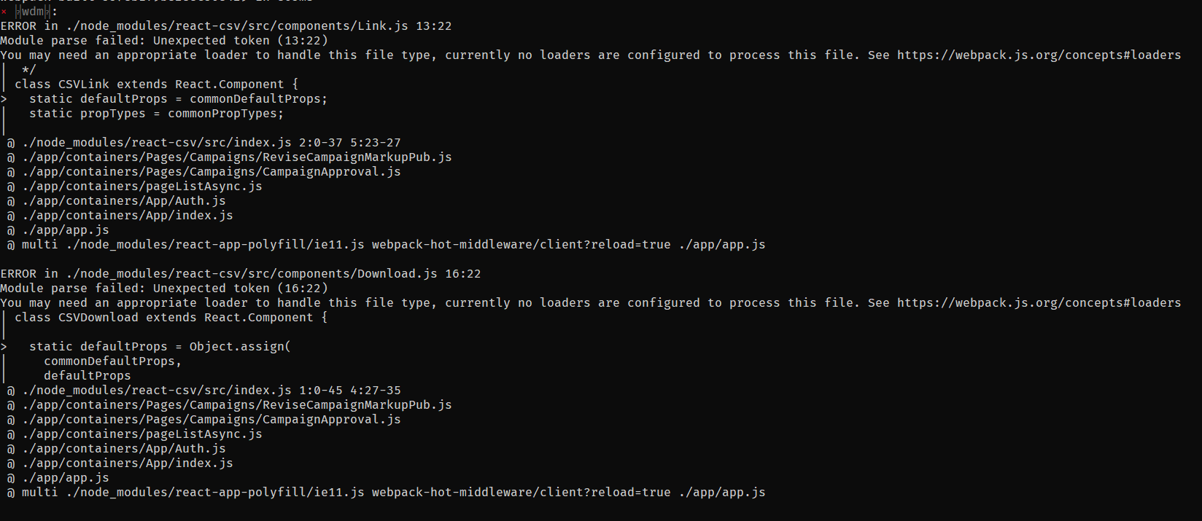Click the "class CSVDownload extends React.Component" line

point(171,318)
